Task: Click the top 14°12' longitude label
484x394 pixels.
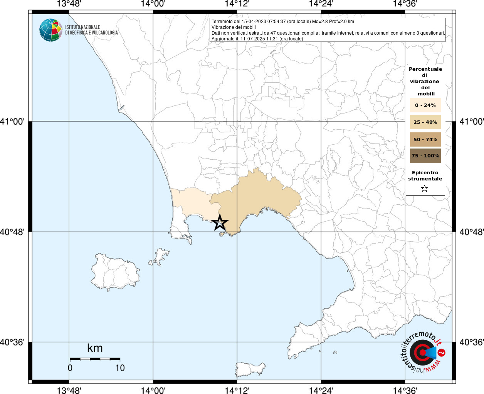Action: (237, 4)
